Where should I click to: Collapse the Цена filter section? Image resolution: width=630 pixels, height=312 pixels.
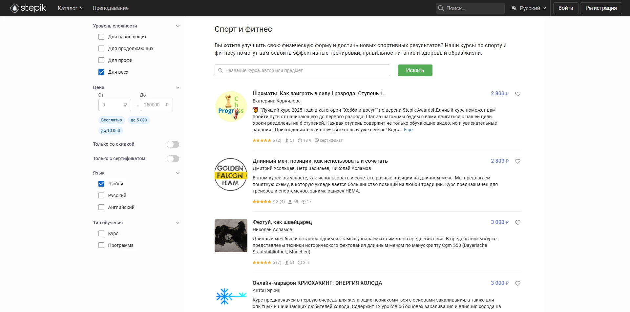pos(178,88)
